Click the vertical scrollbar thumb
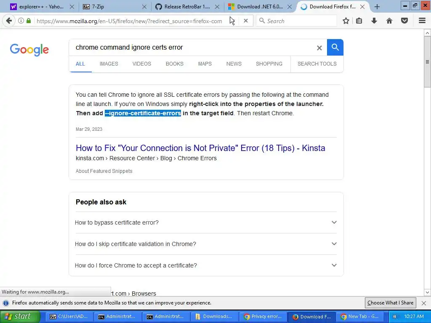431x323 pixels. pyautogui.click(x=427, y=62)
